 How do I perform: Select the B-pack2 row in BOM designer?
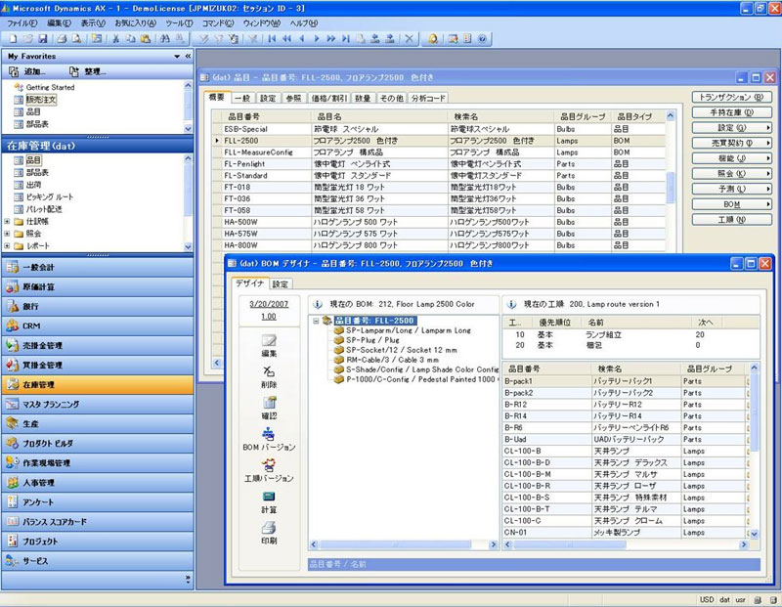click(x=625, y=393)
